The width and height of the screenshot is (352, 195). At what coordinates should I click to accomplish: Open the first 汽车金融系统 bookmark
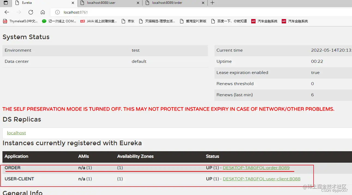[x=264, y=21]
